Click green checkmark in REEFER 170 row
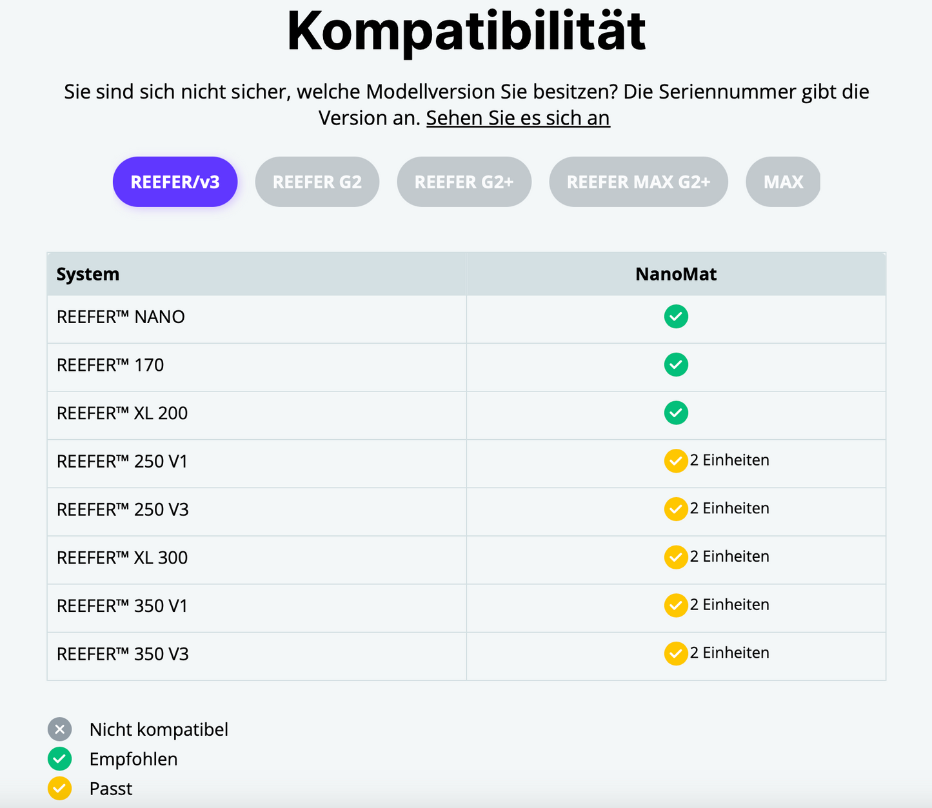932x808 pixels. [676, 365]
